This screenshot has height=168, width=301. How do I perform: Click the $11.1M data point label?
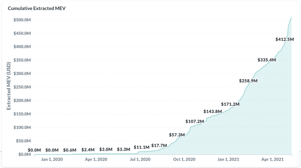tap(141, 147)
